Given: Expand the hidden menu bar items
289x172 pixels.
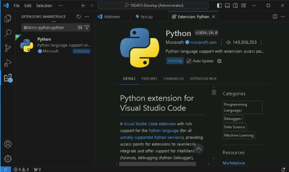Looking at the screenshot, I should click(60, 6).
